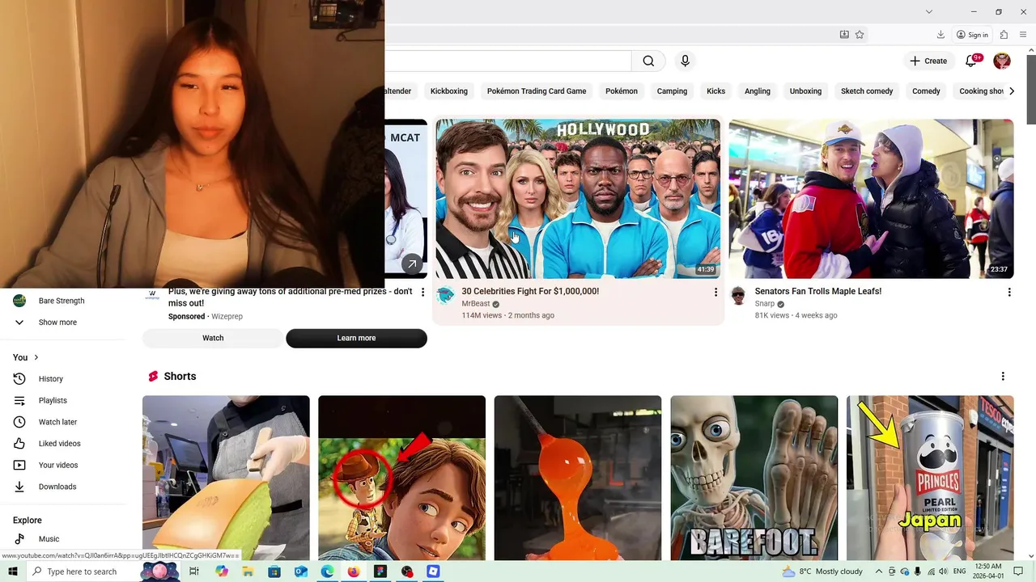Open the volume speaker tray icon
The image size is (1036, 582).
pos(944,571)
